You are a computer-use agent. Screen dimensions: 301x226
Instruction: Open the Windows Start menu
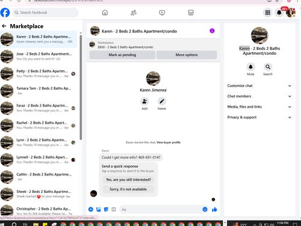pyautogui.click(x=2, y=224)
